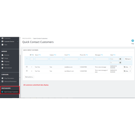Open the Help icon at top right
The image size is (135, 135).
[132, 40]
